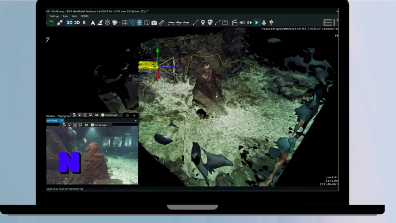Click the 'Lon 4.51' coordinate readout

pyautogui.click(x=331, y=177)
